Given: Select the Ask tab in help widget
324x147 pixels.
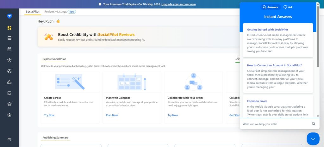Looking at the screenshot, I should coord(288,7).
